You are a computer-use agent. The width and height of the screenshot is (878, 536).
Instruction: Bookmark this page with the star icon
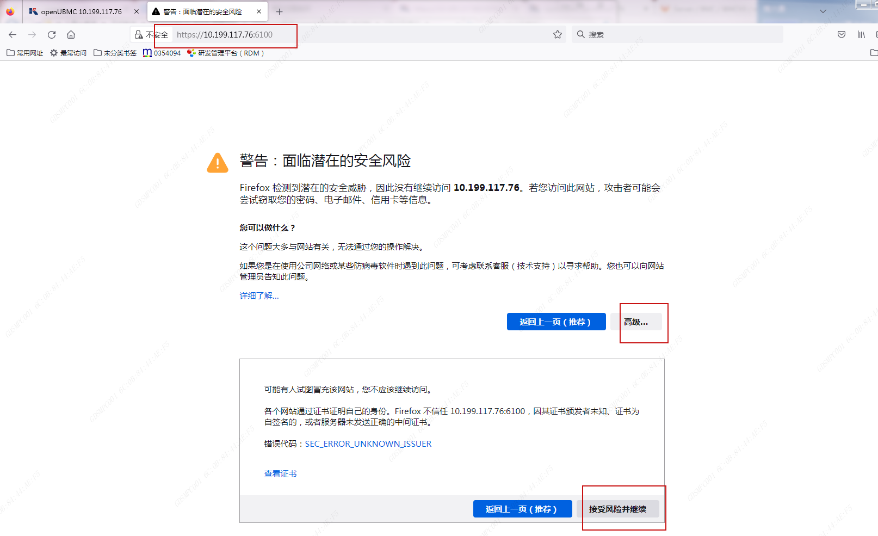pos(557,35)
